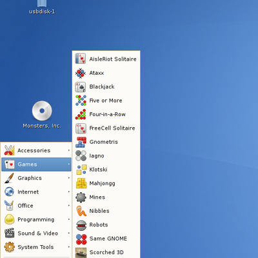258x258 pixels.
Task: Expand the Accessories submenu arrow
Action: (69, 150)
